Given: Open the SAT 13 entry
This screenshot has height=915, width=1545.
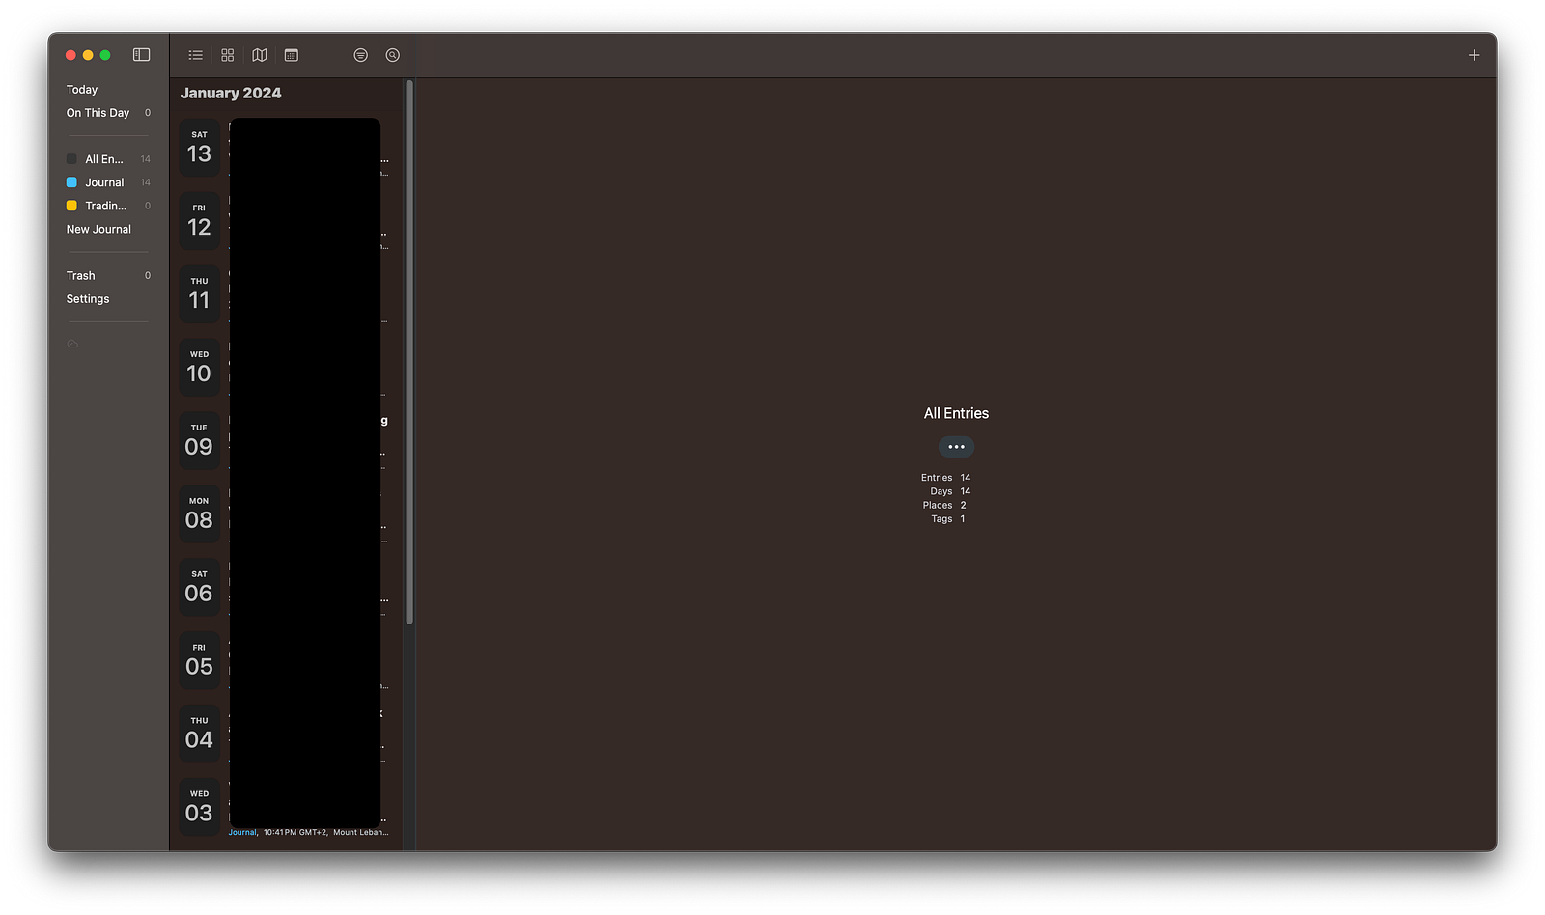Looking at the screenshot, I should tap(284, 148).
